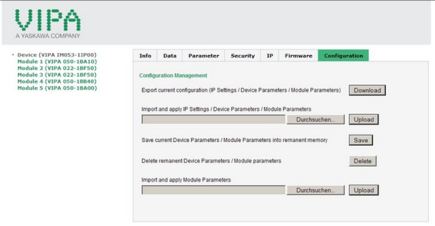Click 'Import and apply IP Settings' label

[x=226, y=109]
